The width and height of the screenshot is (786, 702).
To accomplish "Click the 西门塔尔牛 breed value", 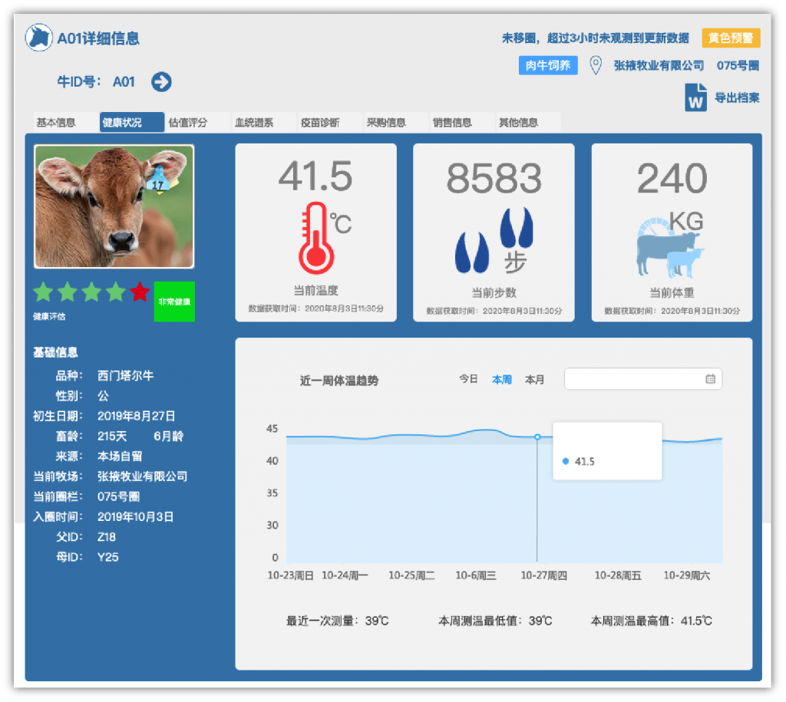I will [125, 376].
